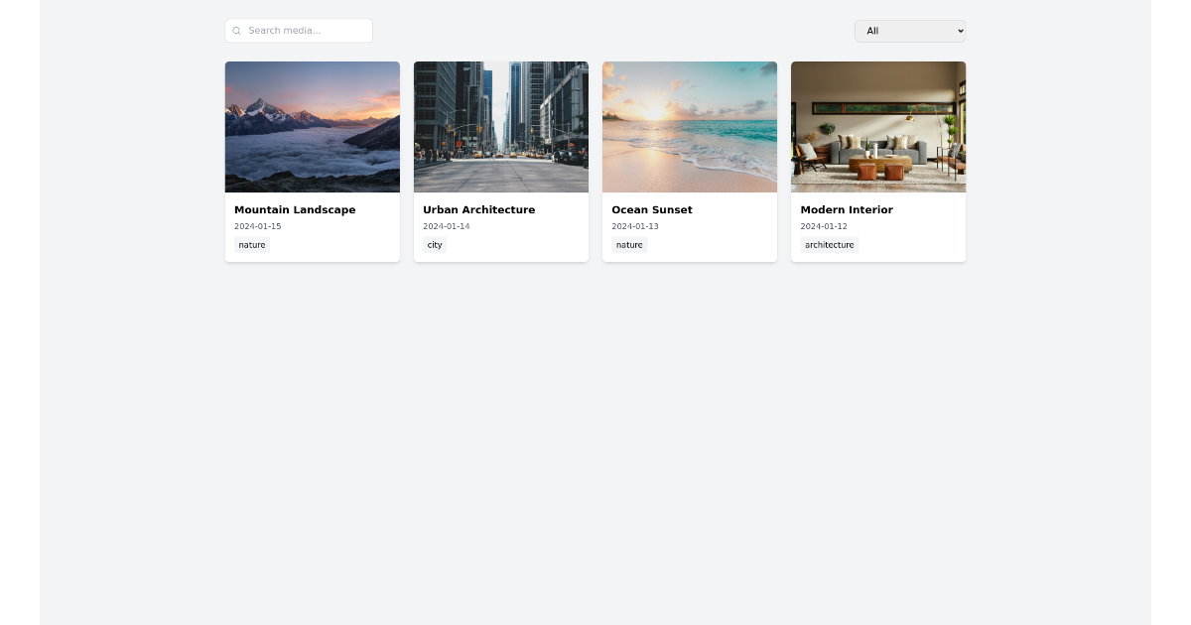Click the search magnifier icon

point(236,31)
